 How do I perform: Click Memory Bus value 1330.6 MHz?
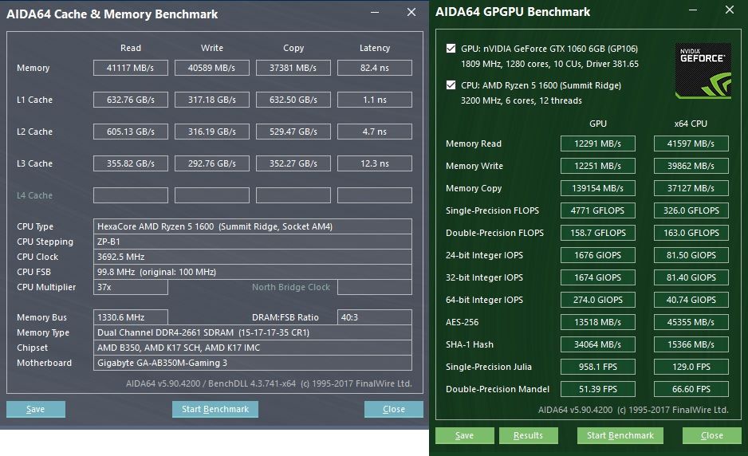click(x=130, y=317)
